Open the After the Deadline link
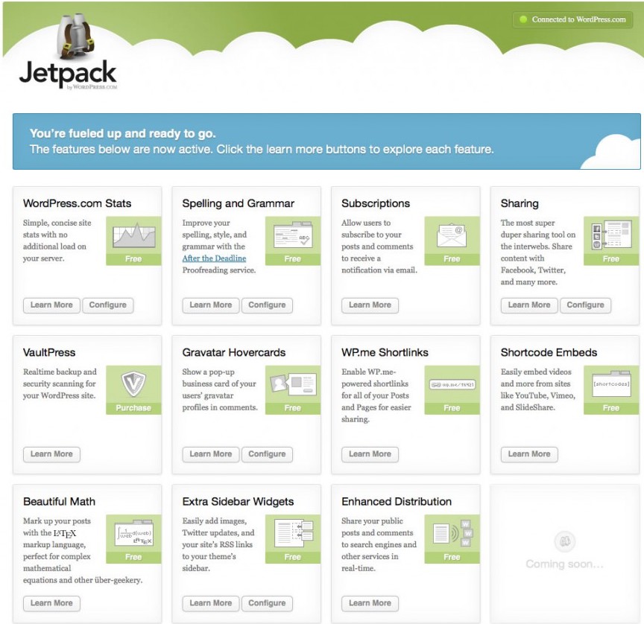The height and width of the screenshot is (624, 644). 214,258
